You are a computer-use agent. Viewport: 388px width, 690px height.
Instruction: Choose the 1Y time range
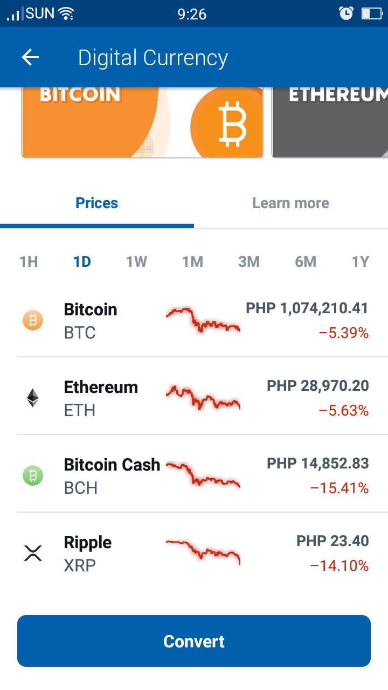coord(360,262)
